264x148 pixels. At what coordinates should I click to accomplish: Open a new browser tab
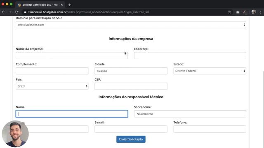70,5
